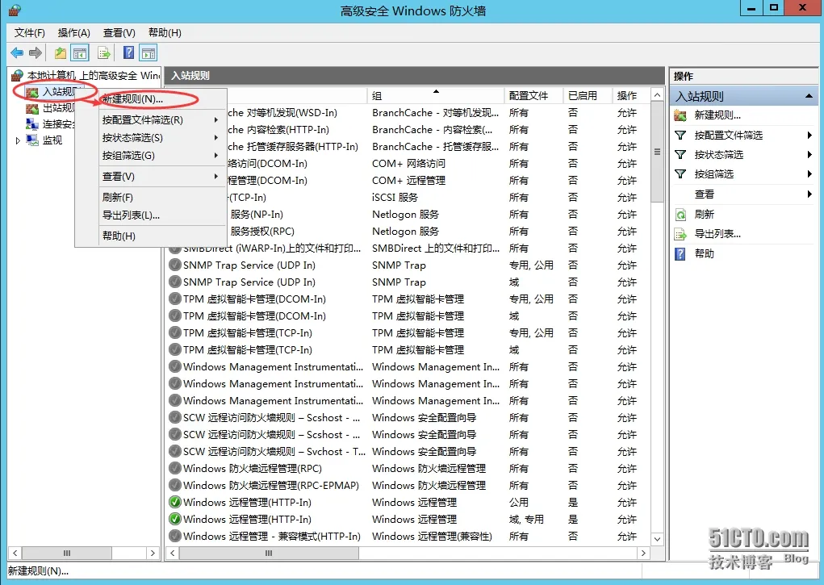The image size is (824, 585).
Task: Click the blue help question mark toolbar icon
Action: [x=129, y=53]
